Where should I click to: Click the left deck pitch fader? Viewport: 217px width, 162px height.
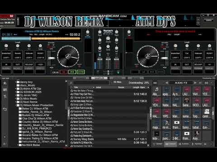point(52,58)
